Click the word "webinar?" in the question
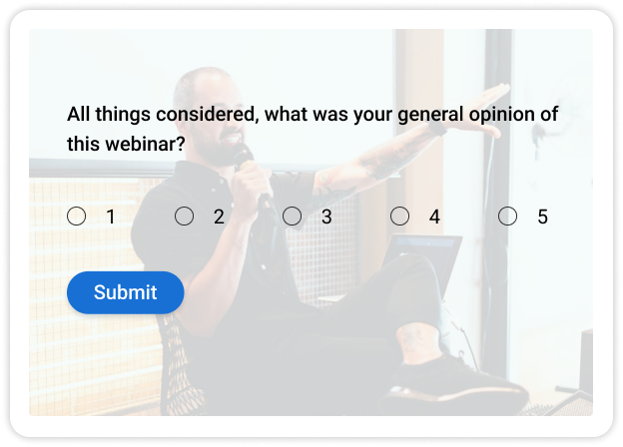Image resolution: width=623 pixels, height=447 pixels. pos(144,144)
